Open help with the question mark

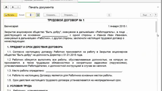[x=155, y=15]
